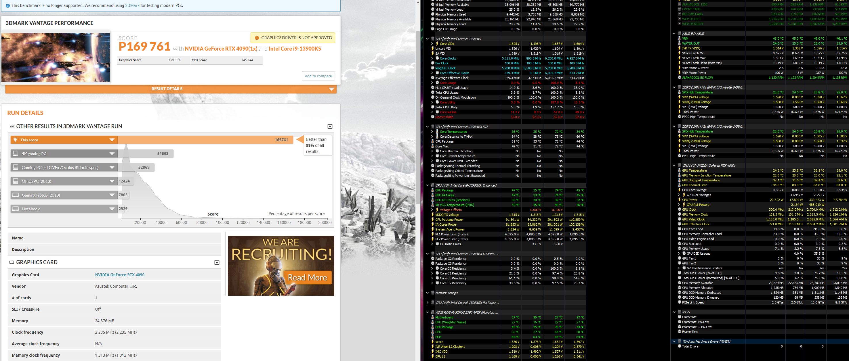Click the browser page vertical scrollbar

coord(418,118)
